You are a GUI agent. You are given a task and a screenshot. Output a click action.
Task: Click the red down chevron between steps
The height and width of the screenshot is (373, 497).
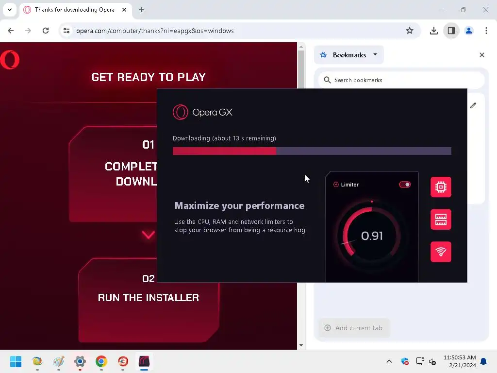[149, 235]
